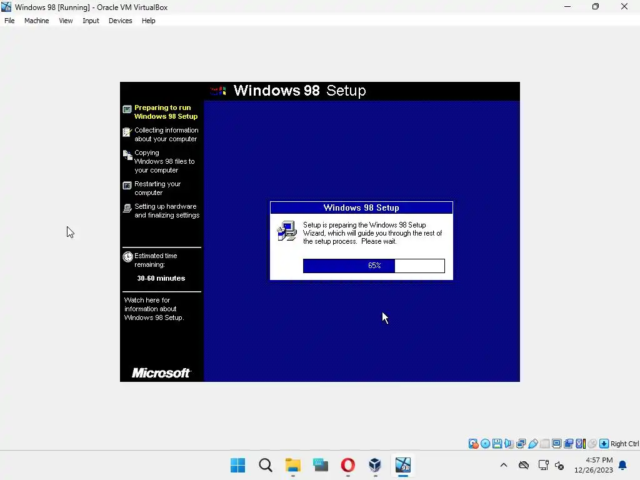
Task: Click the optical drive indicator in status bar
Action: (485, 444)
